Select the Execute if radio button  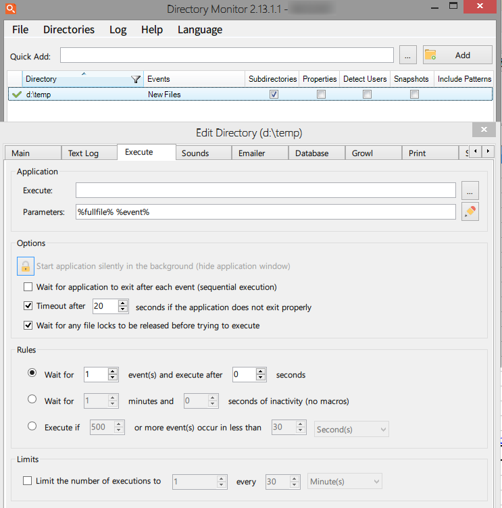(32, 426)
